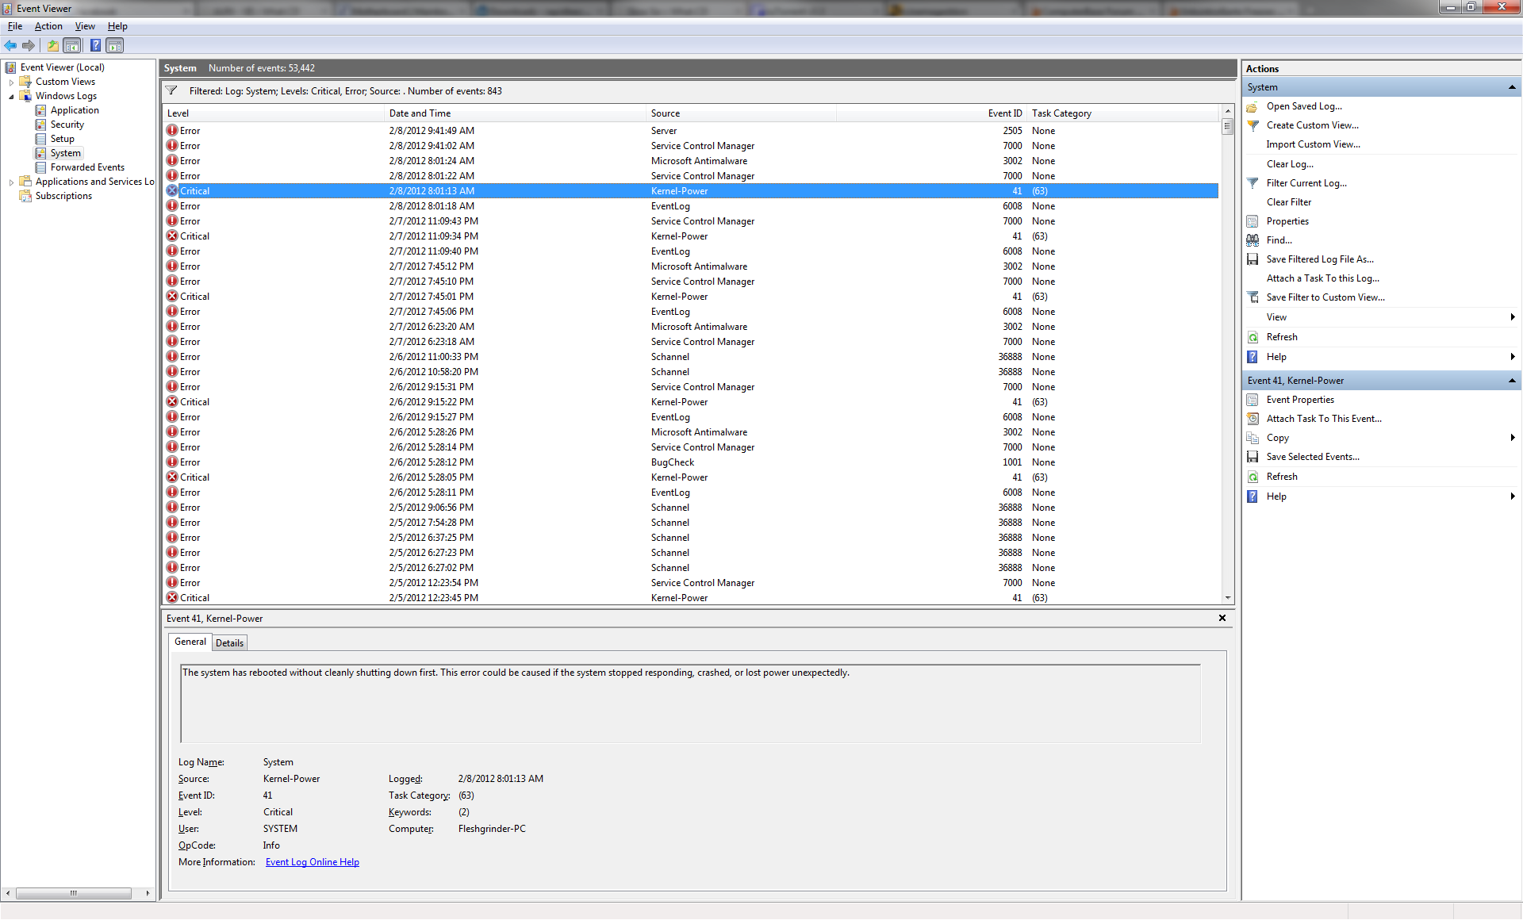Click the Attach Task To This Event icon
Screen dimensions: 1523x920
pos(1253,419)
